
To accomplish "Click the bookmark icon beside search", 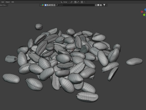I will tap(98, 5).
